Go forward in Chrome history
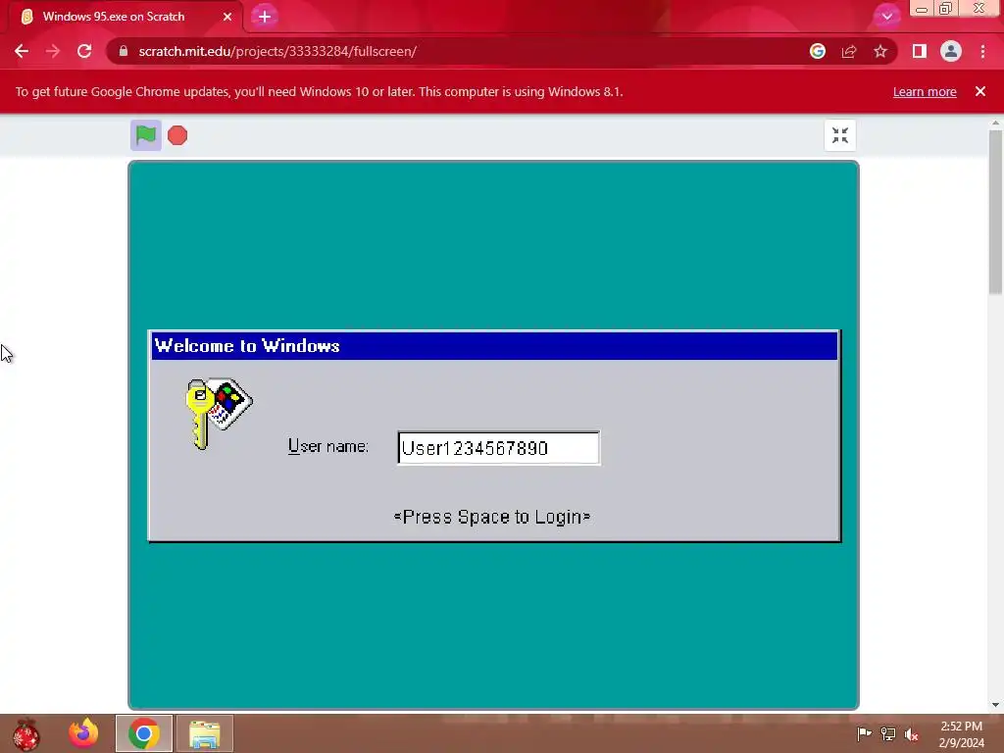The image size is (1004, 753). [53, 51]
